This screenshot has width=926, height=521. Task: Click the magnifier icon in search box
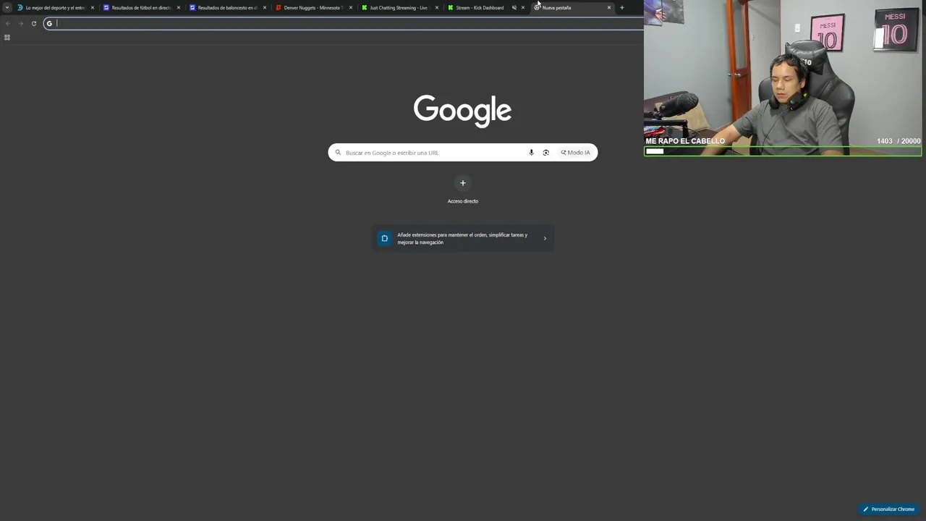338,153
